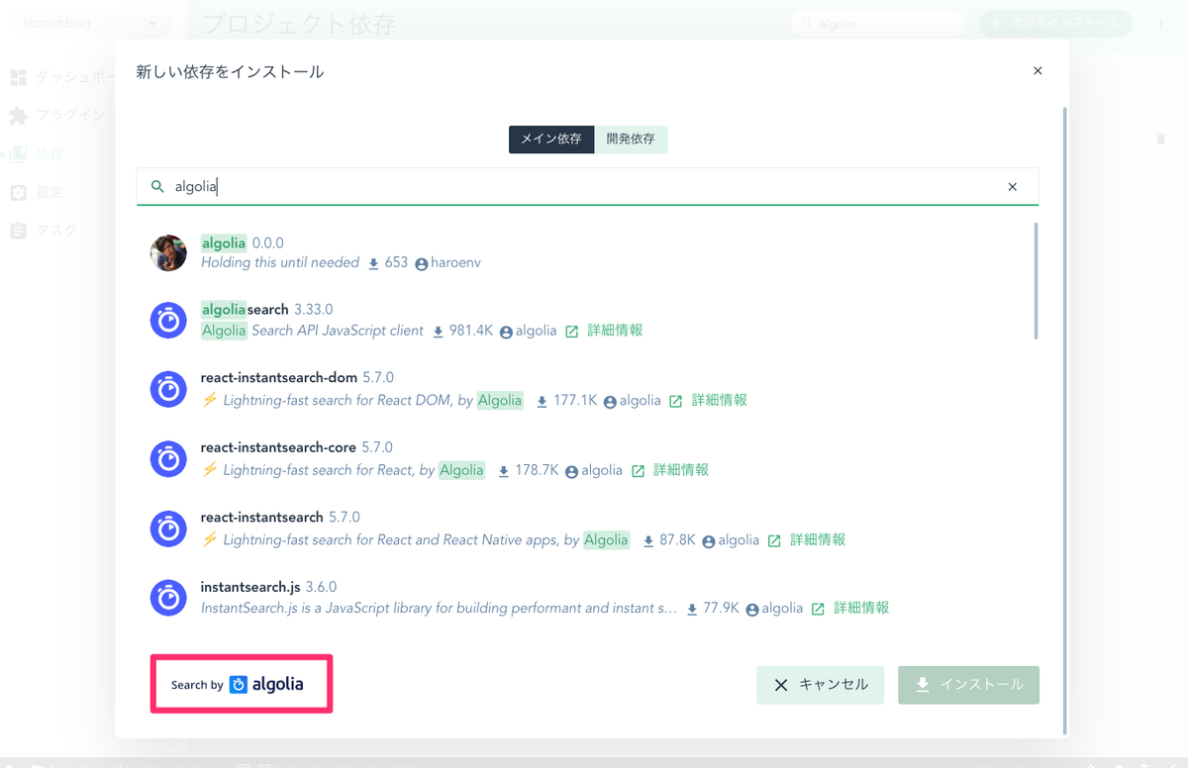Click download count icon next to 653

[x=373, y=264]
